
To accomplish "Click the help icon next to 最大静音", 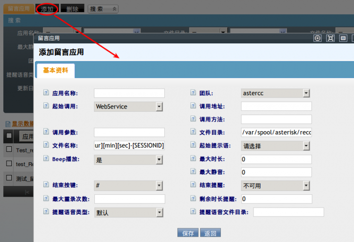I will (193, 172).
